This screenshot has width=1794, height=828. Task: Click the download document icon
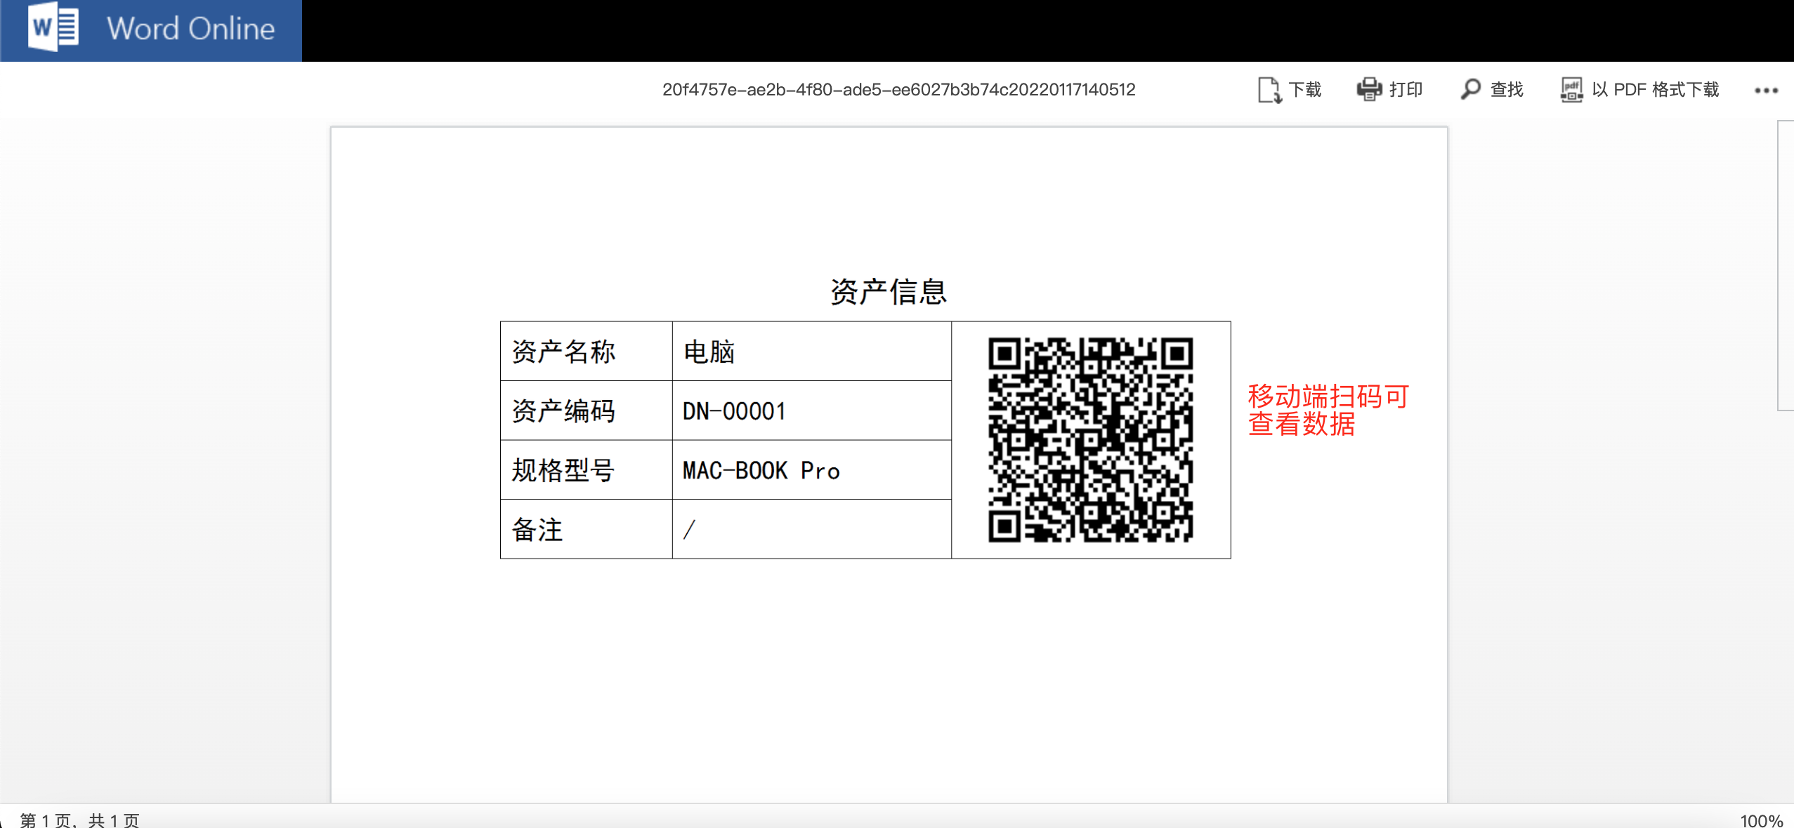(x=1269, y=90)
